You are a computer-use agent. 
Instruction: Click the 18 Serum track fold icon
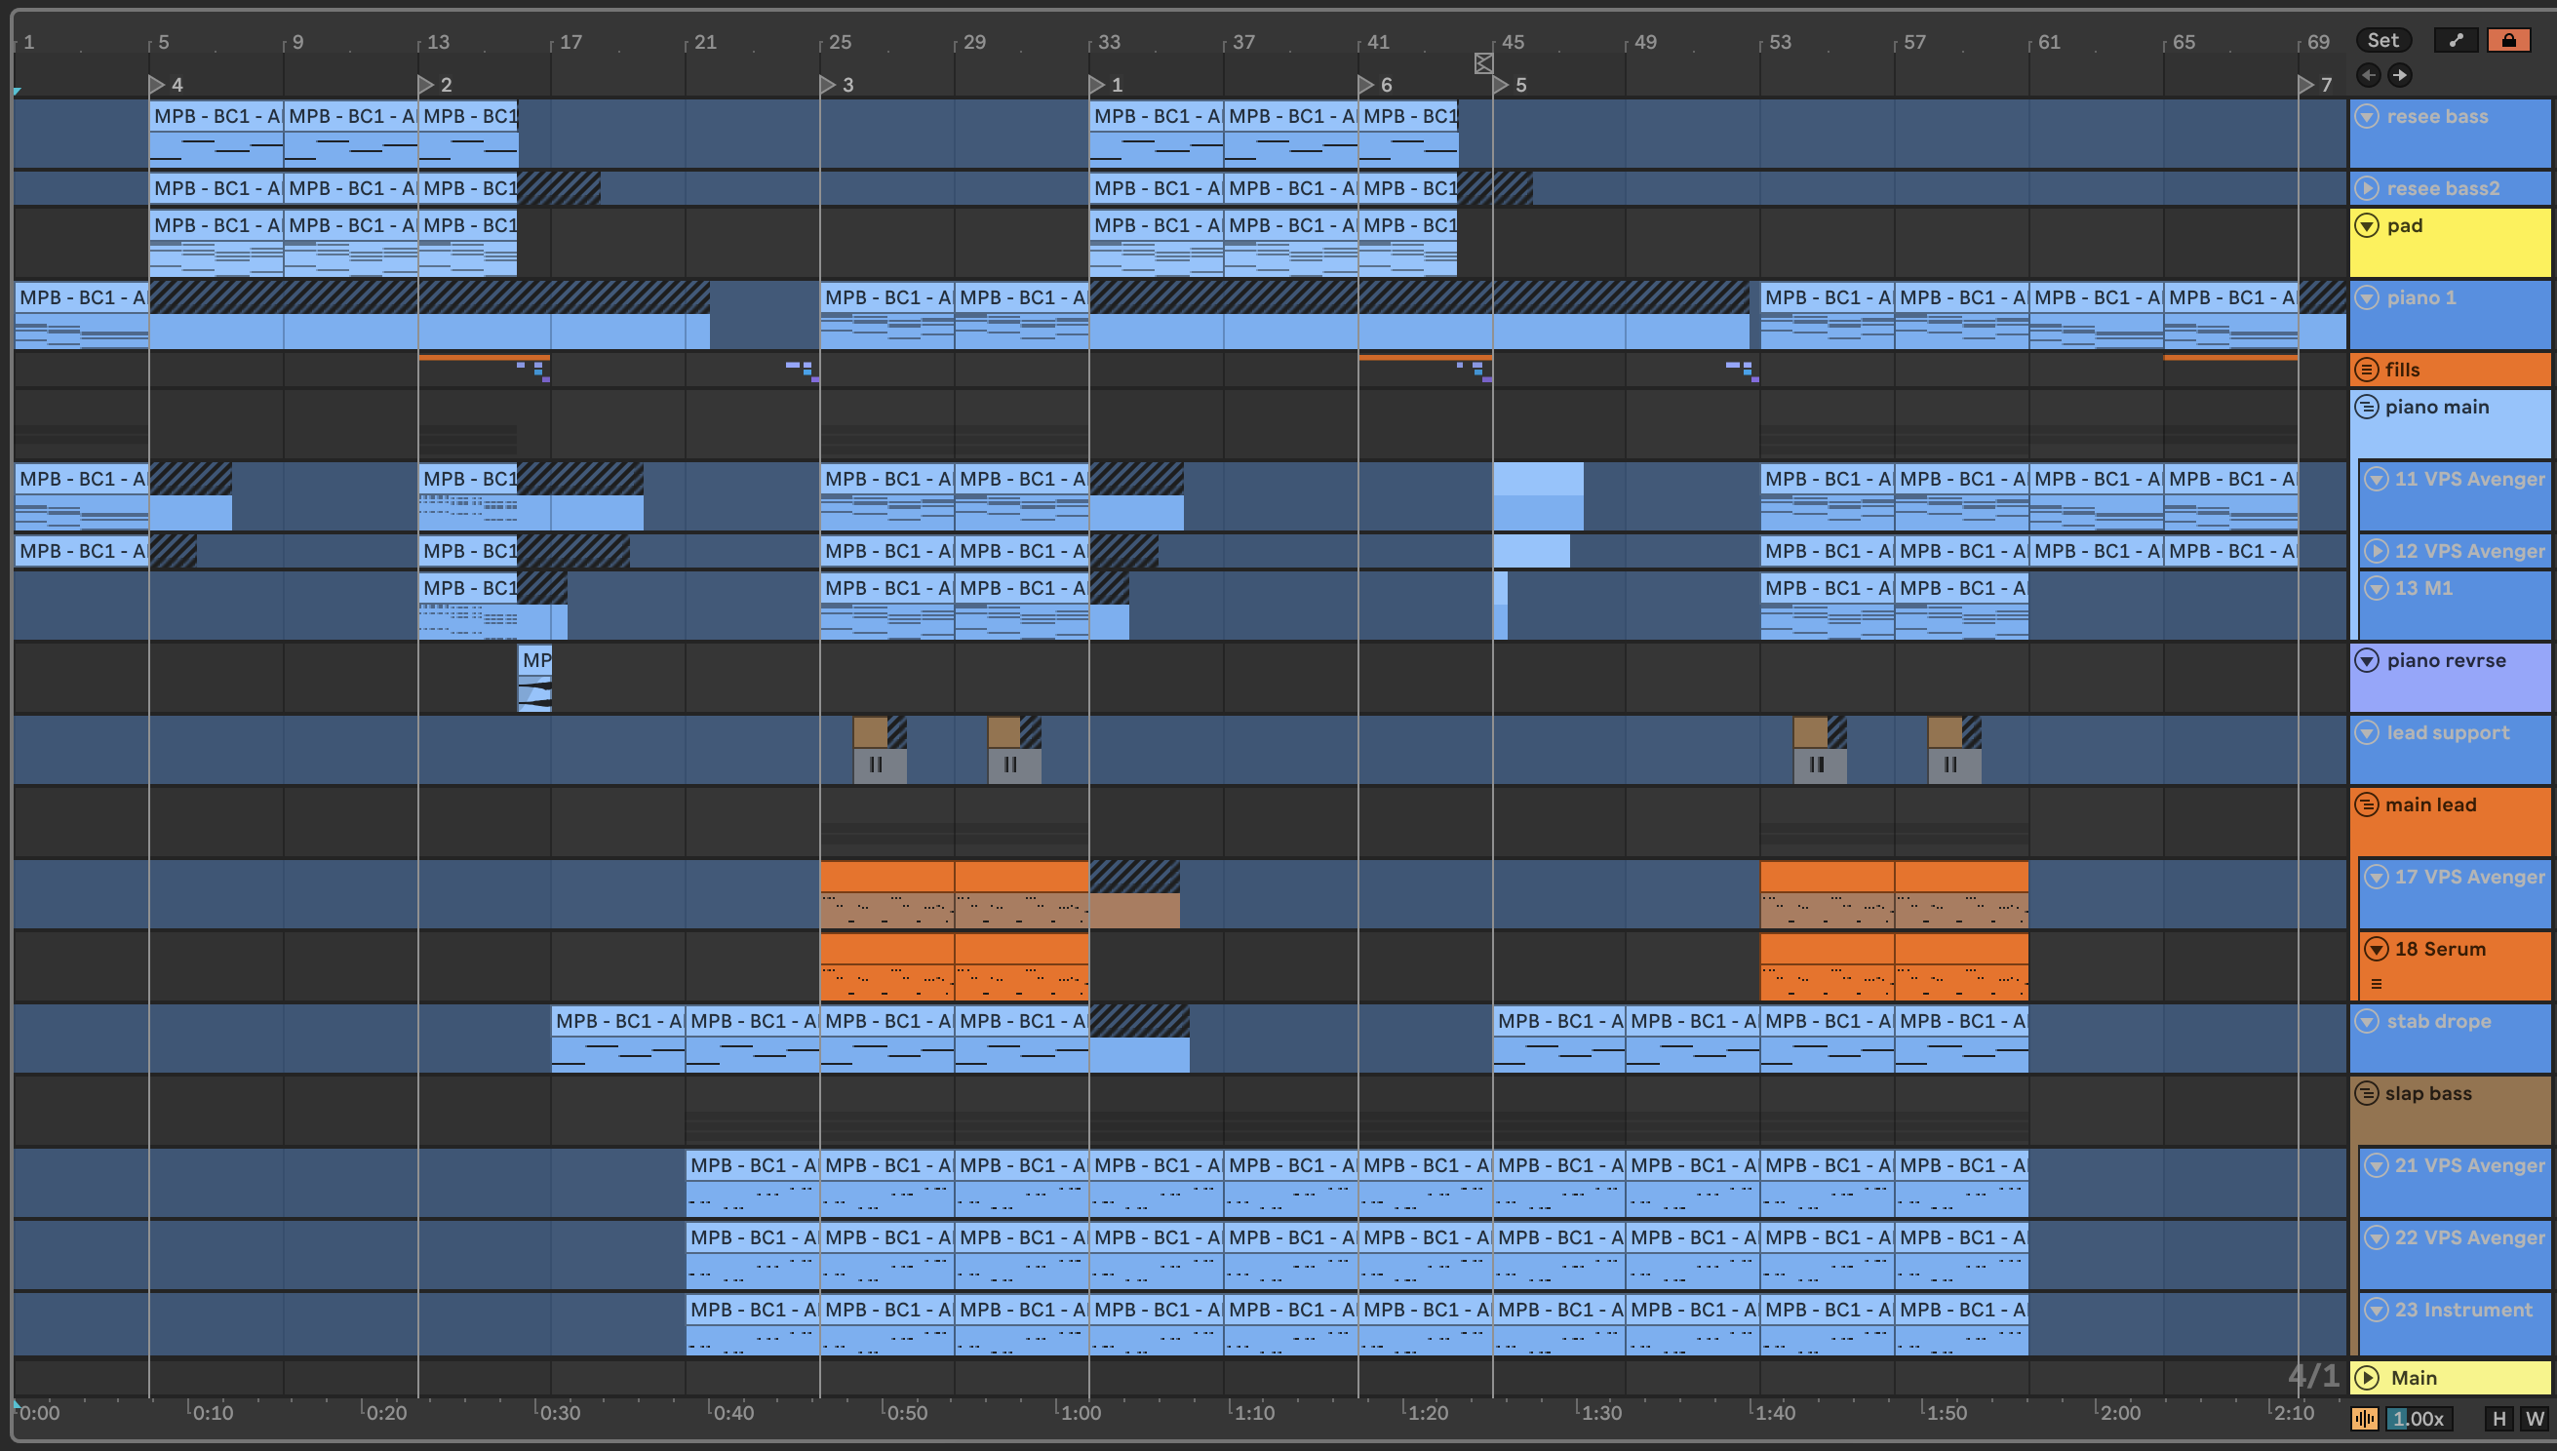[2377, 949]
